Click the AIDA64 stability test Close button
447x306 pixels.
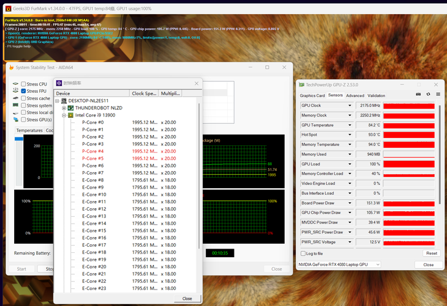[x=277, y=269]
